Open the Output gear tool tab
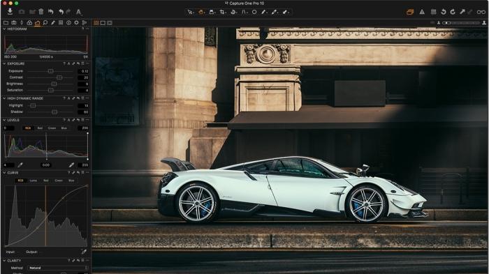This screenshot has width=489, height=274. 76,23
